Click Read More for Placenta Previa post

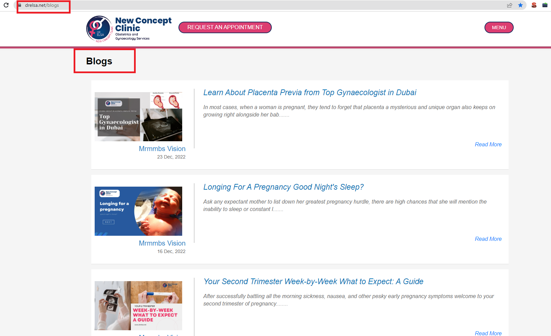488,144
